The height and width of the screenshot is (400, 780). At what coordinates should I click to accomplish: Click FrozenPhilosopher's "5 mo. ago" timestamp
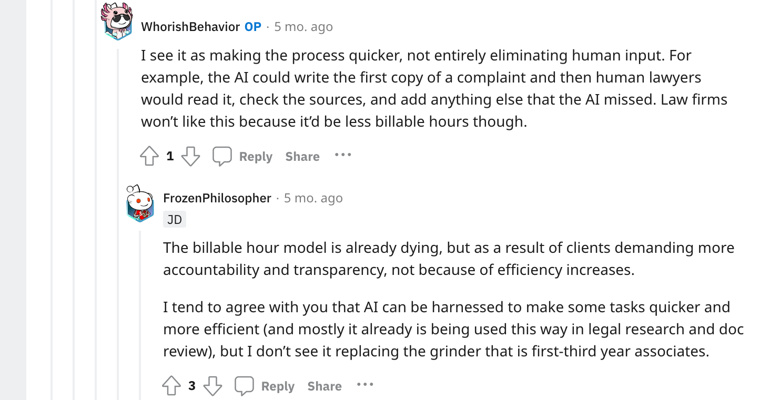(313, 198)
